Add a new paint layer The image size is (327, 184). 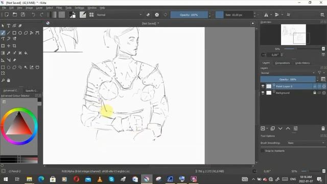click(263, 128)
